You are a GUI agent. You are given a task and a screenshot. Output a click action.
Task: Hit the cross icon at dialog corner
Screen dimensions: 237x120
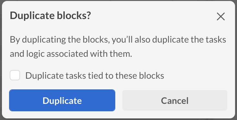[221, 16]
